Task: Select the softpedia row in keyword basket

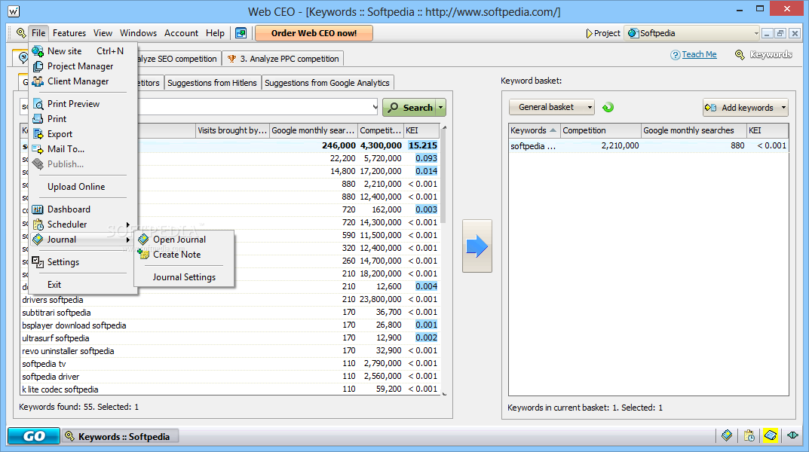Action: tap(648, 146)
